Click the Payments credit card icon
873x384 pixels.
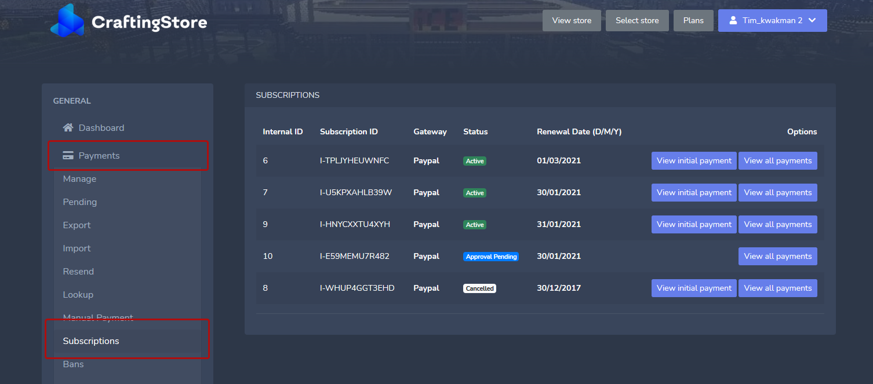pos(68,156)
